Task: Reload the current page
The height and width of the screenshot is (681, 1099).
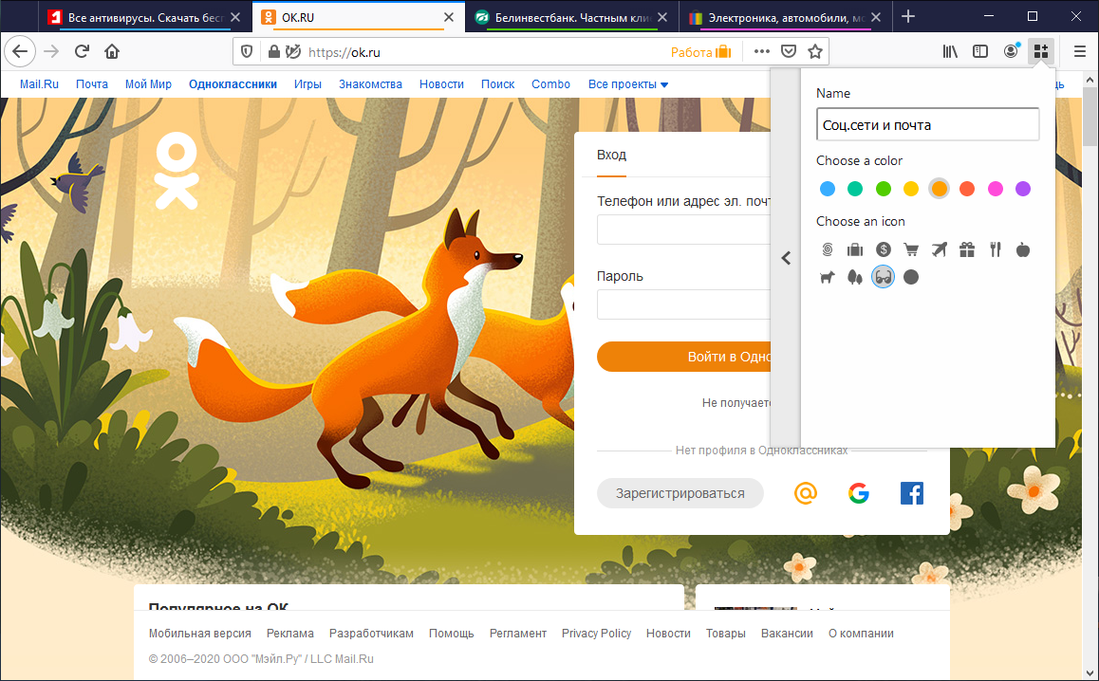Action: [x=82, y=51]
